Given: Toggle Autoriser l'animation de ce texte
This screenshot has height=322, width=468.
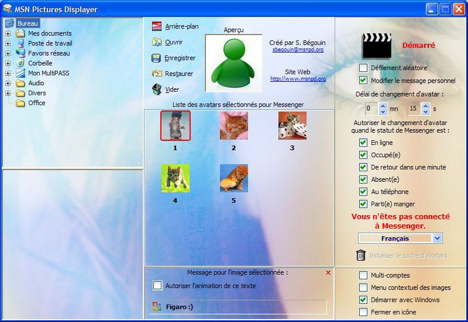Looking at the screenshot, I should click(x=157, y=286).
